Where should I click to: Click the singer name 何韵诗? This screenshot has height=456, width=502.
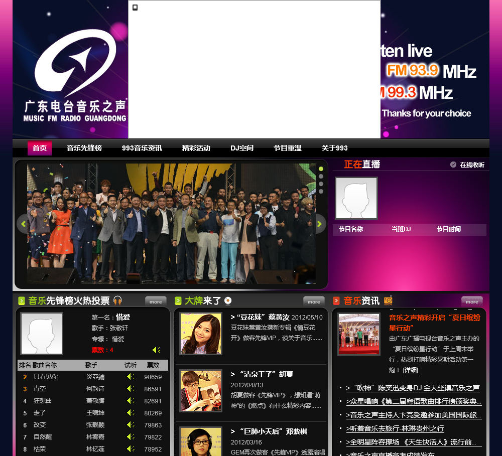[95, 388]
